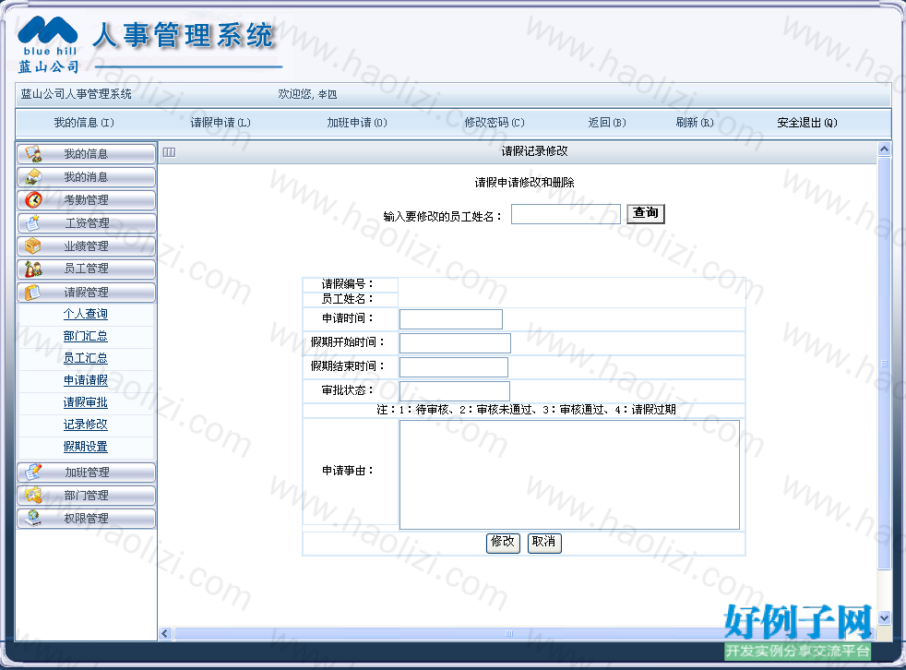Open the 假期设置 link

coord(86,447)
